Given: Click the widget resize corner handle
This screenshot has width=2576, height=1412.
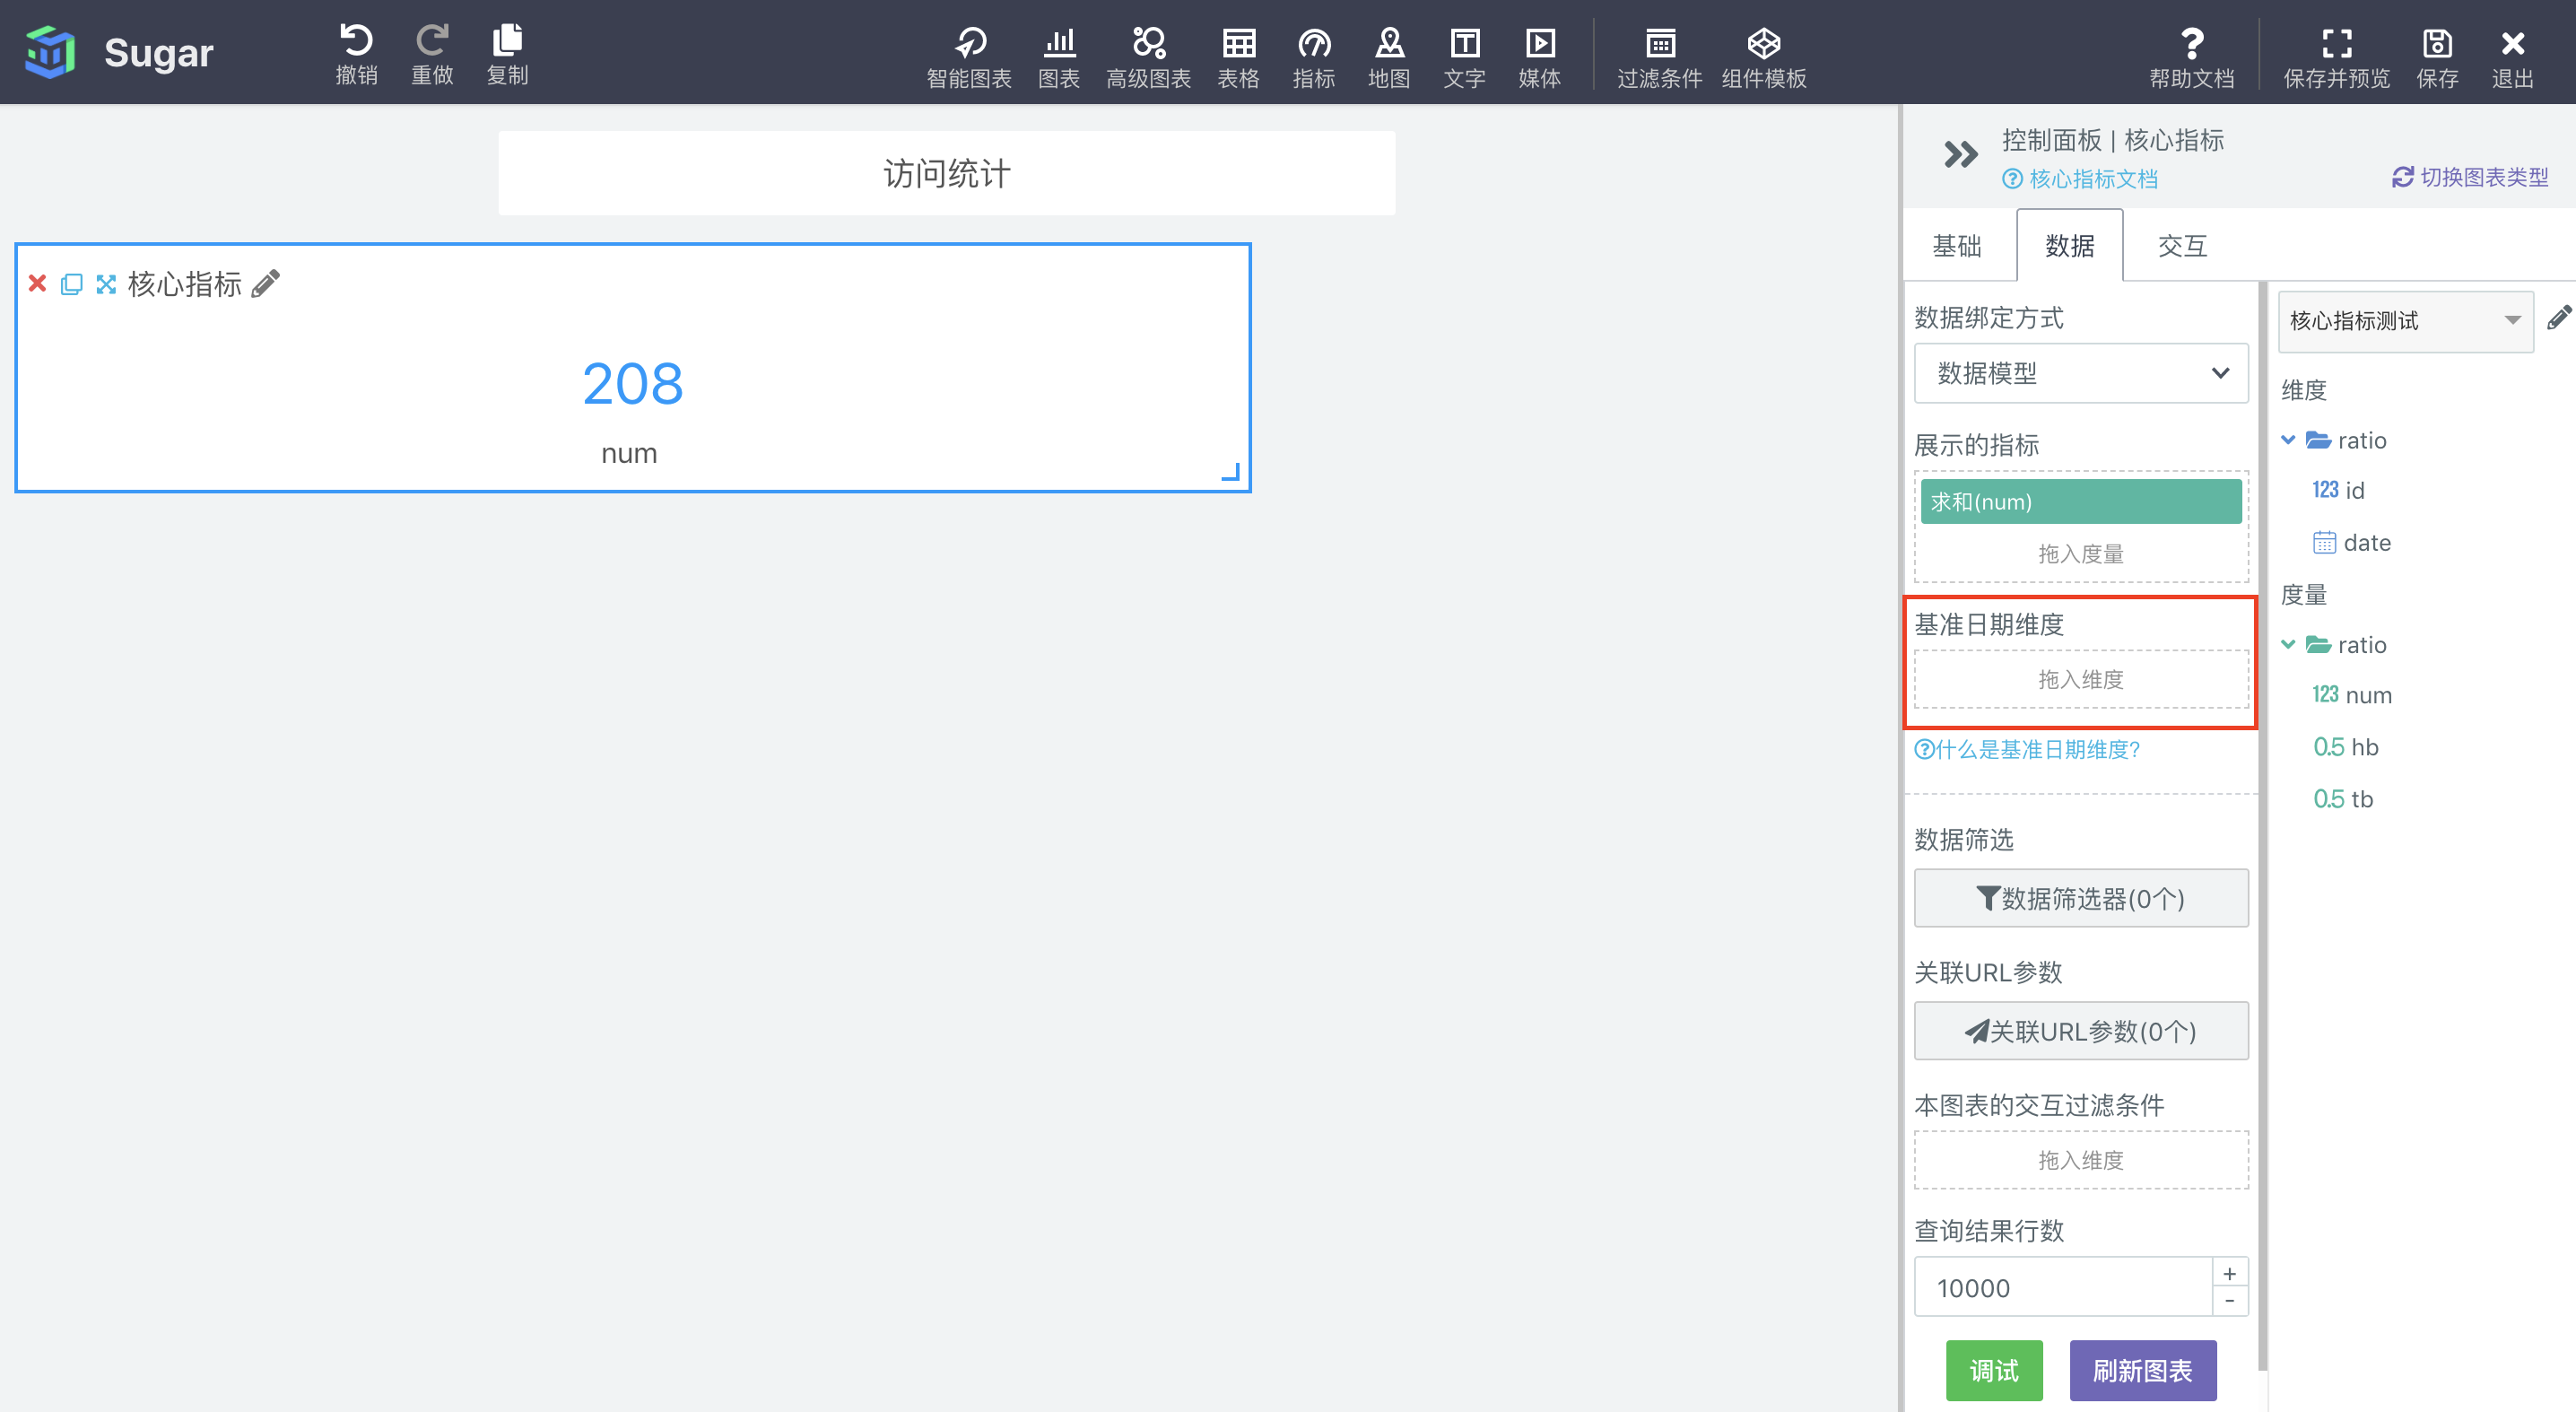Looking at the screenshot, I should [x=1231, y=472].
